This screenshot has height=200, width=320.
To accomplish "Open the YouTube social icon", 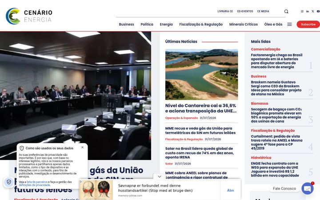I will tap(318, 12).
